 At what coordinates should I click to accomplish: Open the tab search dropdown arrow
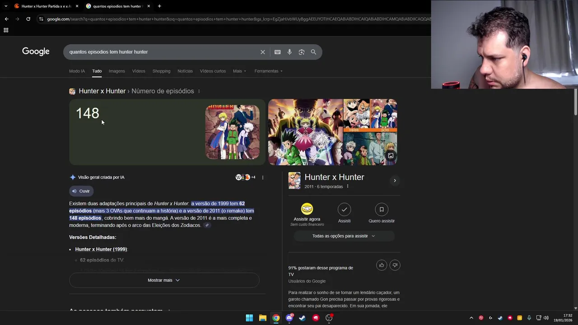point(6,6)
